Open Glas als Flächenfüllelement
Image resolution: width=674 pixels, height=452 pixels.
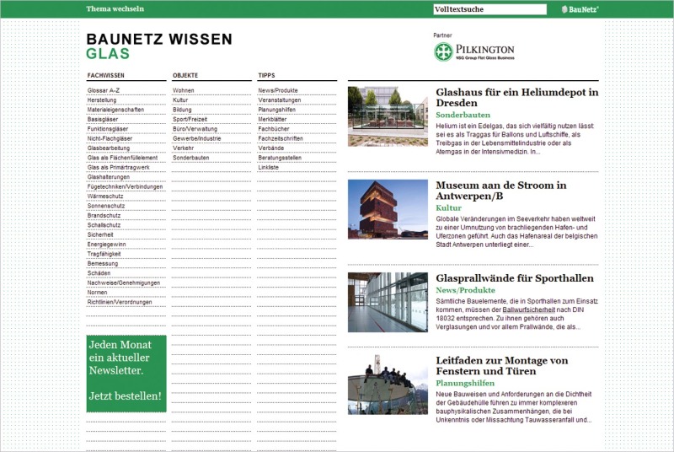(122, 158)
